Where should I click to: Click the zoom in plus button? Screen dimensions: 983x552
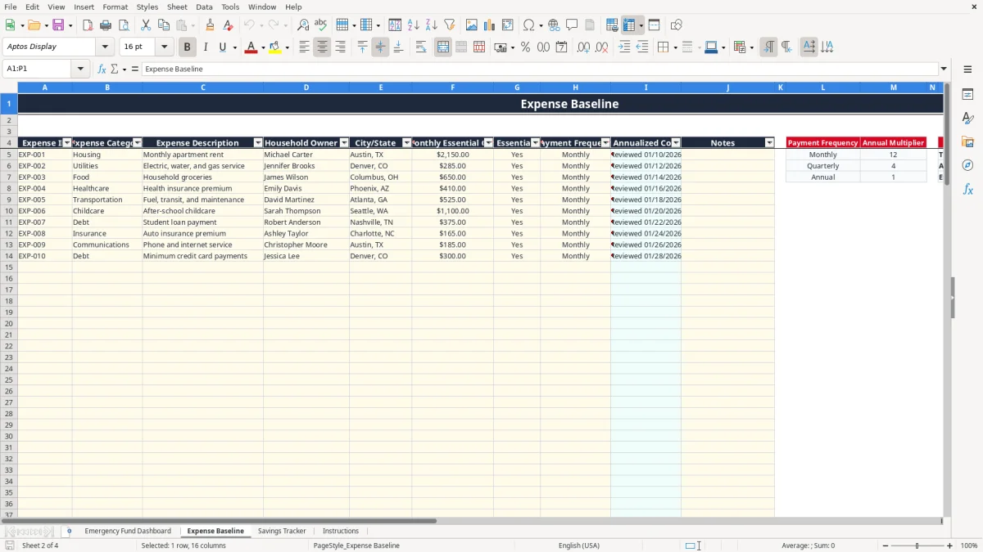tap(950, 545)
